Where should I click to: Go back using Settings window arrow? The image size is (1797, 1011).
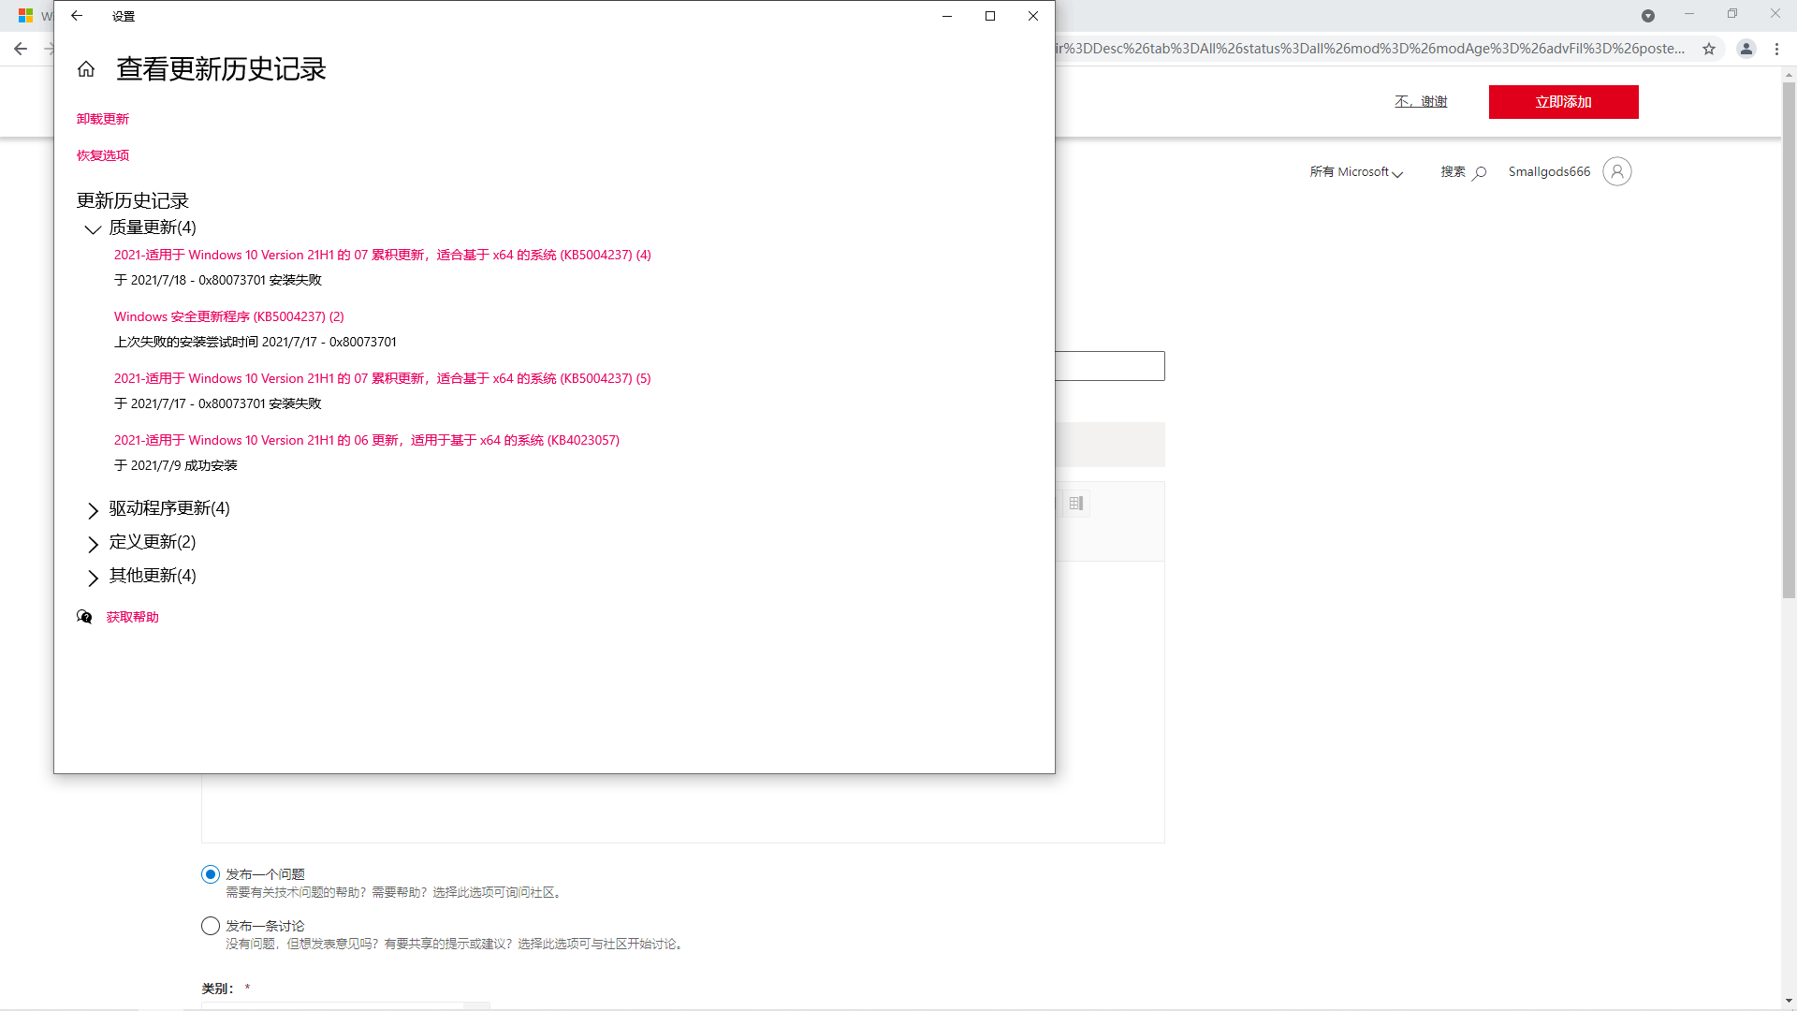(77, 16)
